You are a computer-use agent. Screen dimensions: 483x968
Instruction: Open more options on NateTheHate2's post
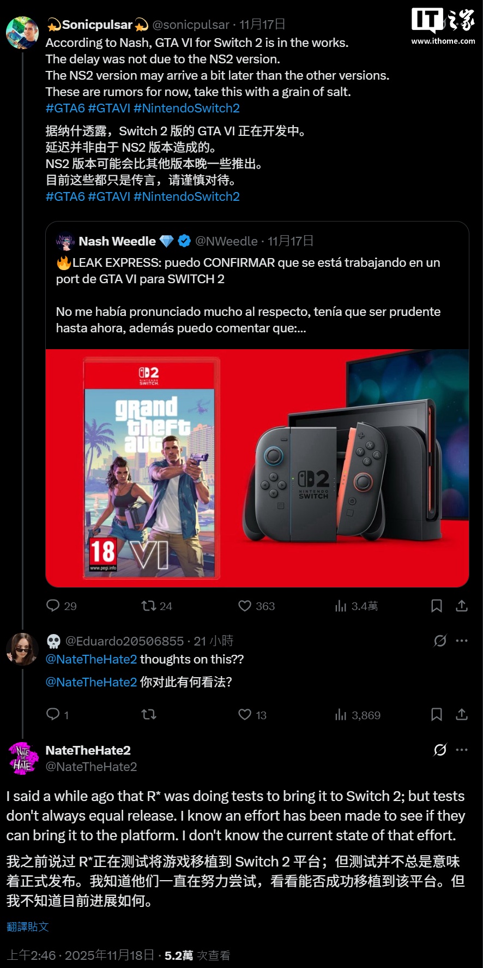(462, 750)
